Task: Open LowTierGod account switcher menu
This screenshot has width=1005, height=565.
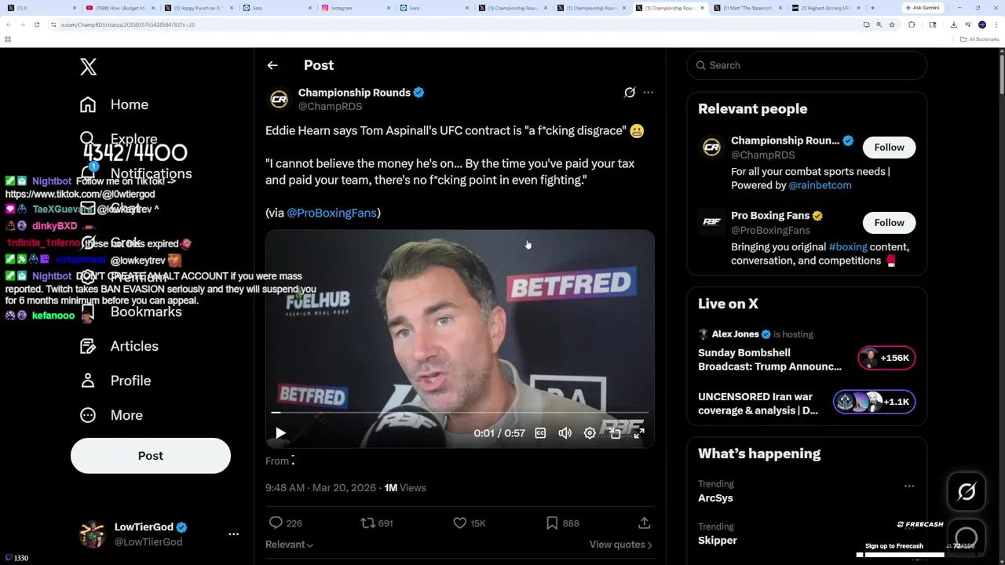Action: (x=233, y=534)
